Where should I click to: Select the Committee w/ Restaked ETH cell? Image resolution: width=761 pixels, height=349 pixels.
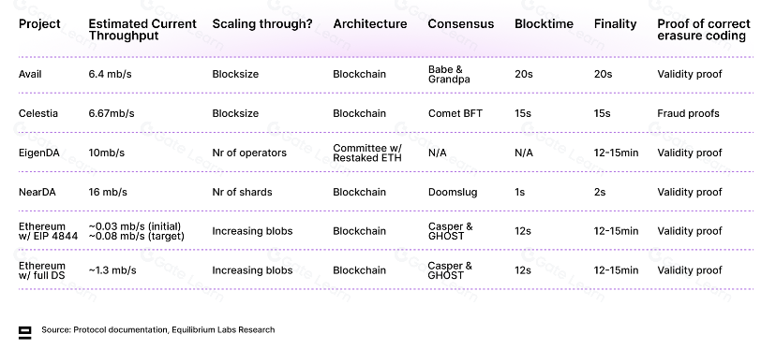pos(367,153)
